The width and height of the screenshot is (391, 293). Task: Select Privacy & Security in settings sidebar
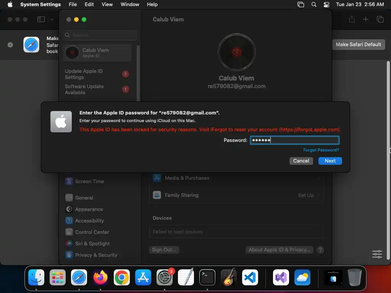pos(91,255)
